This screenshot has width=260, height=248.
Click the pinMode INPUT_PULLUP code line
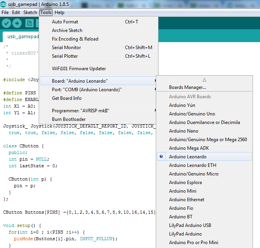point(66,239)
